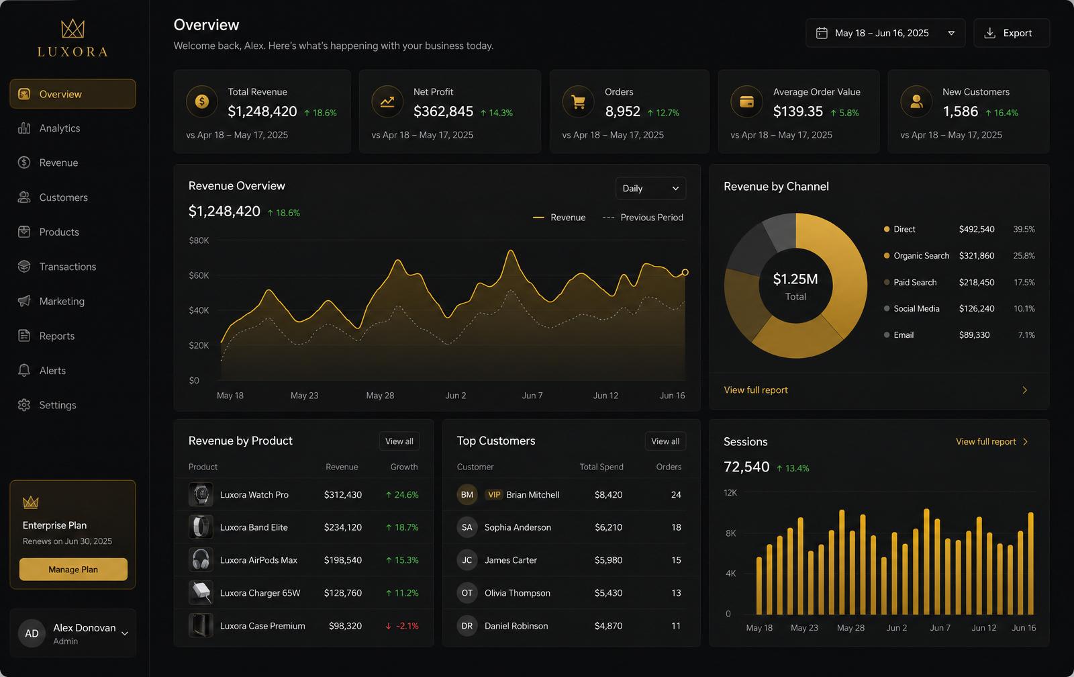Click the Luxora Charger 65W thumbnail
The image size is (1074, 677).
(201, 593)
